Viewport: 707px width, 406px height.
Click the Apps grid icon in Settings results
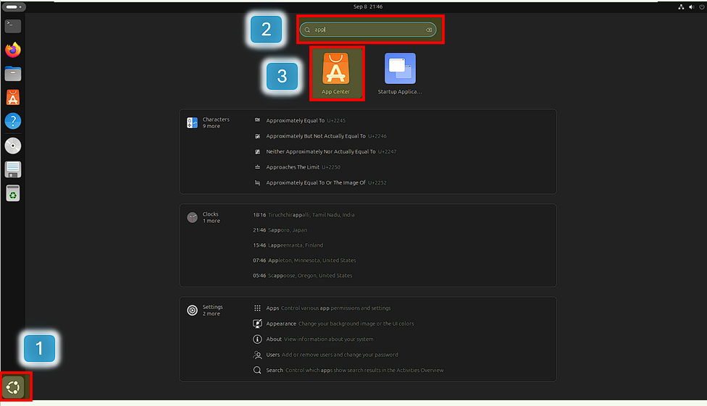(257, 308)
